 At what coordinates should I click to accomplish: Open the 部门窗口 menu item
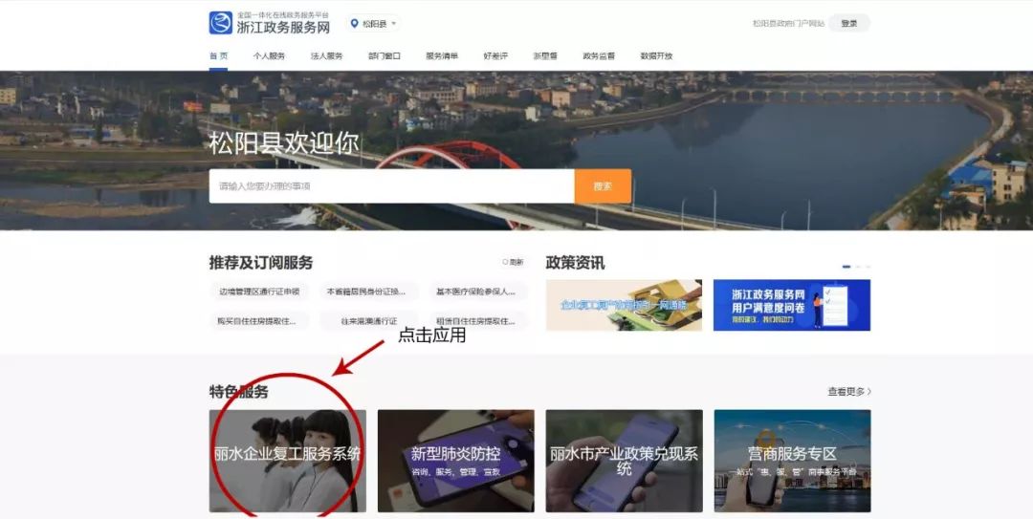tap(385, 56)
